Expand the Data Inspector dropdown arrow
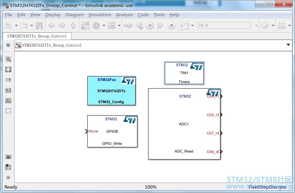295x193 pixels. (x=192, y=25)
